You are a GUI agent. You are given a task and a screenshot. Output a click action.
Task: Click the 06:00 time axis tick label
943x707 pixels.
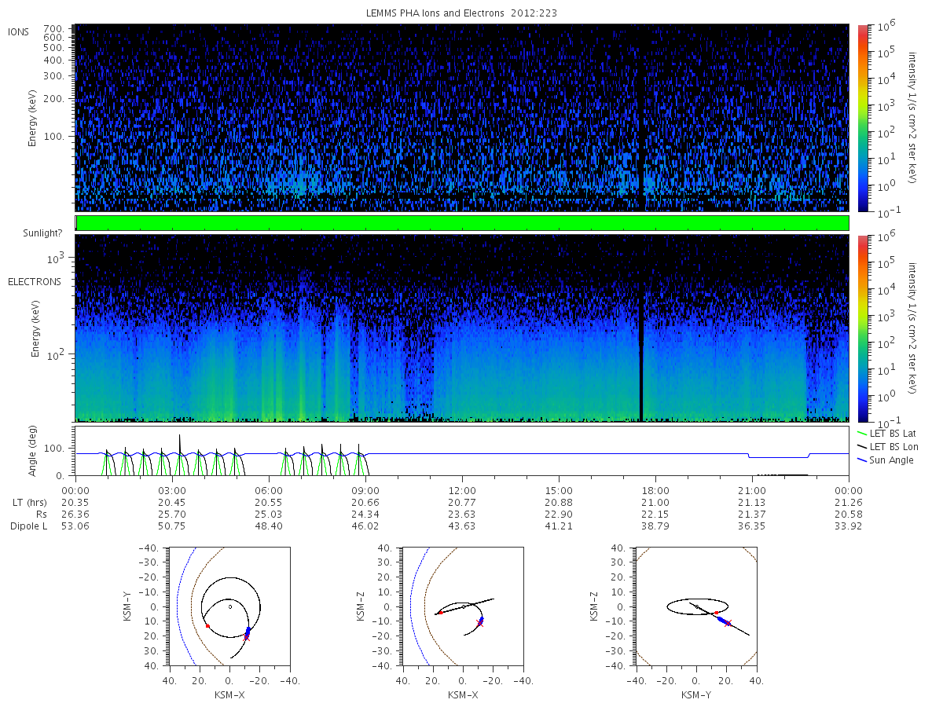(269, 489)
